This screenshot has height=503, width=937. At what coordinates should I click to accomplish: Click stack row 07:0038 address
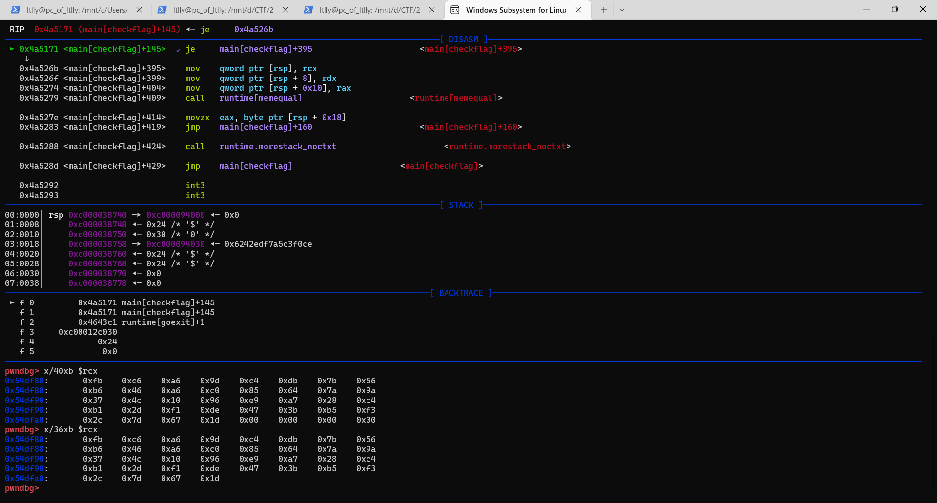98,283
